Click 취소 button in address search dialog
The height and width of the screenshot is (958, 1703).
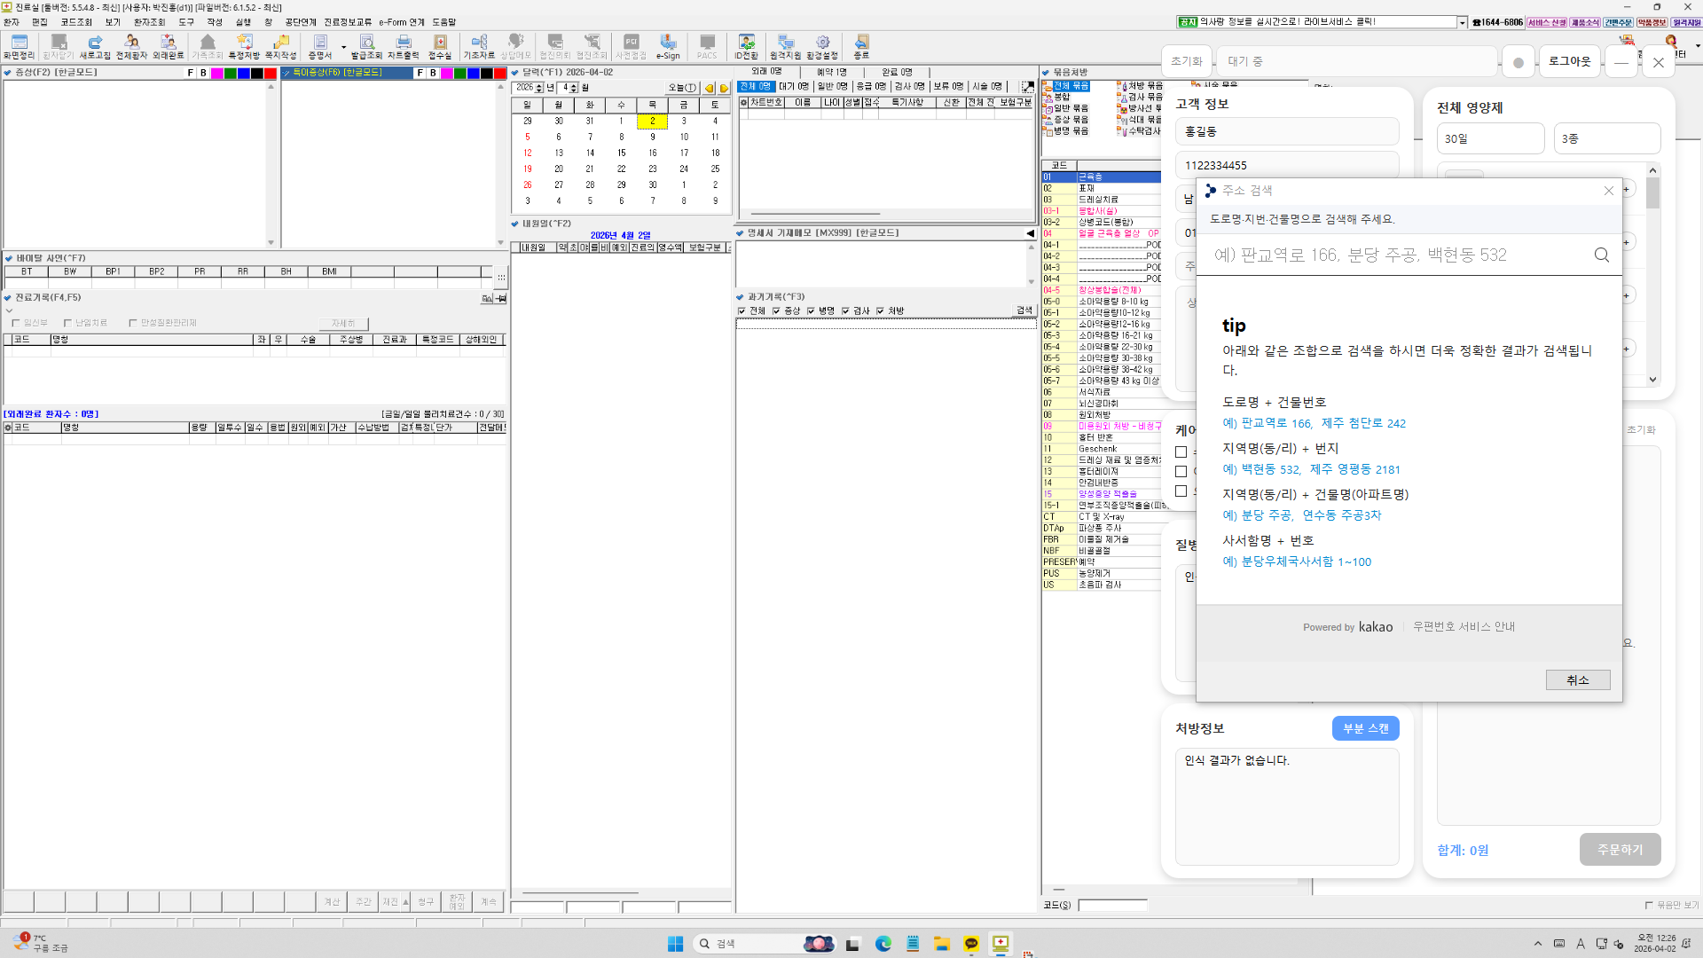(x=1577, y=680)
